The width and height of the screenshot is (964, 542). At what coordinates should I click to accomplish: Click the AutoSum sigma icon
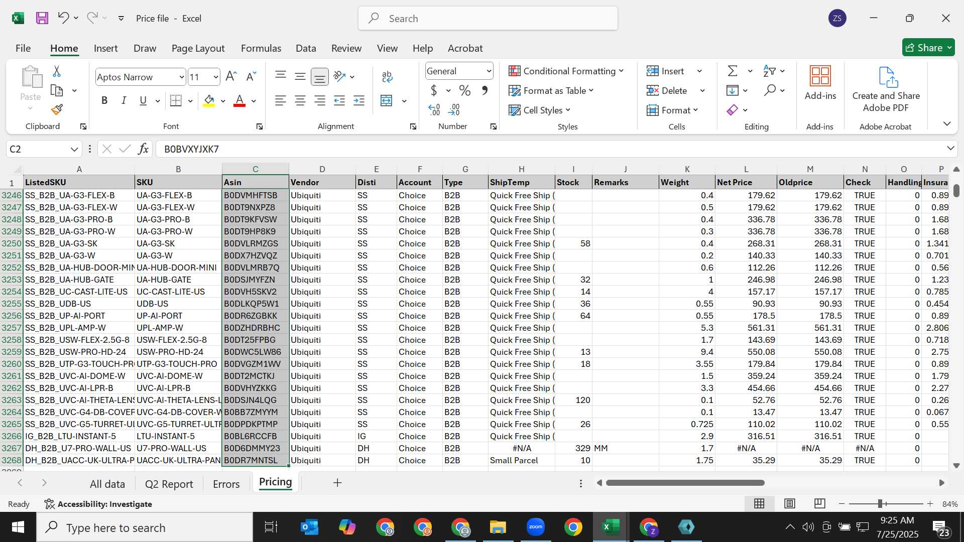click(733, 71)
